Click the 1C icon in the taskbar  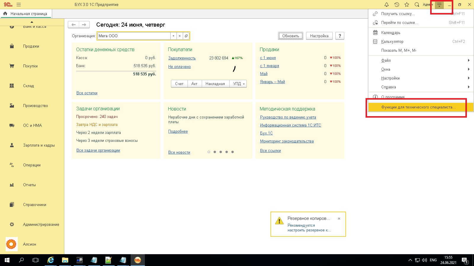click(x=138, y=260)
